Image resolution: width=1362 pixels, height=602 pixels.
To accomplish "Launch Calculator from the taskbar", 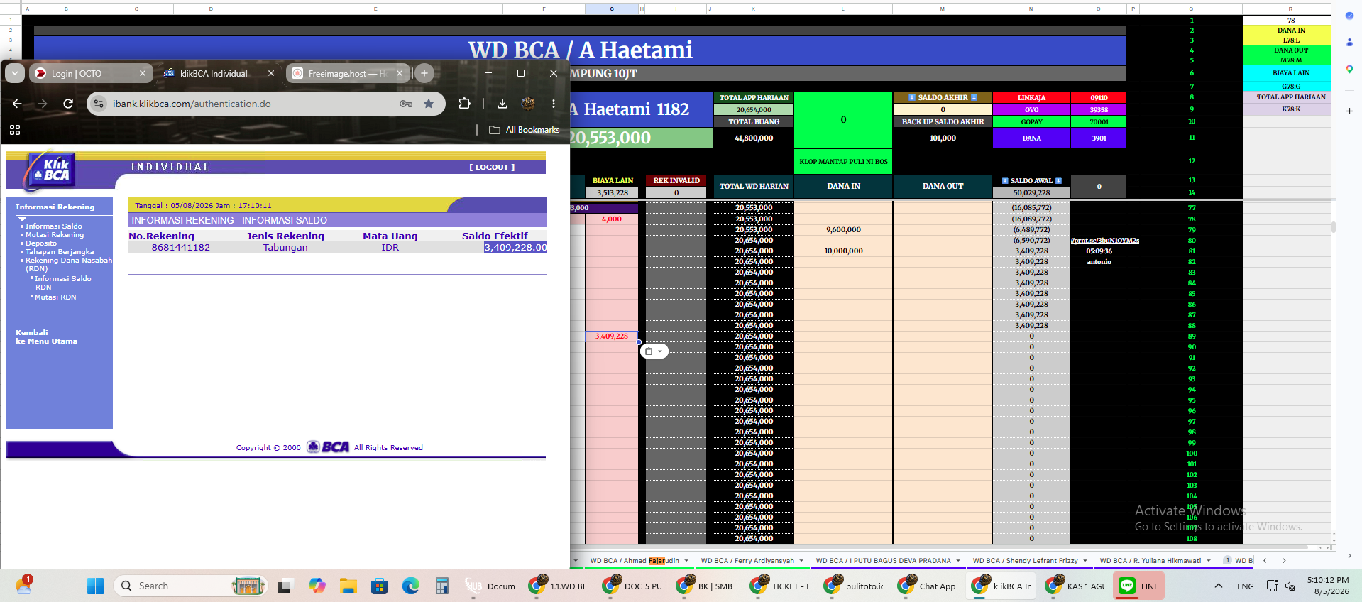I will [x=442, y=586].
